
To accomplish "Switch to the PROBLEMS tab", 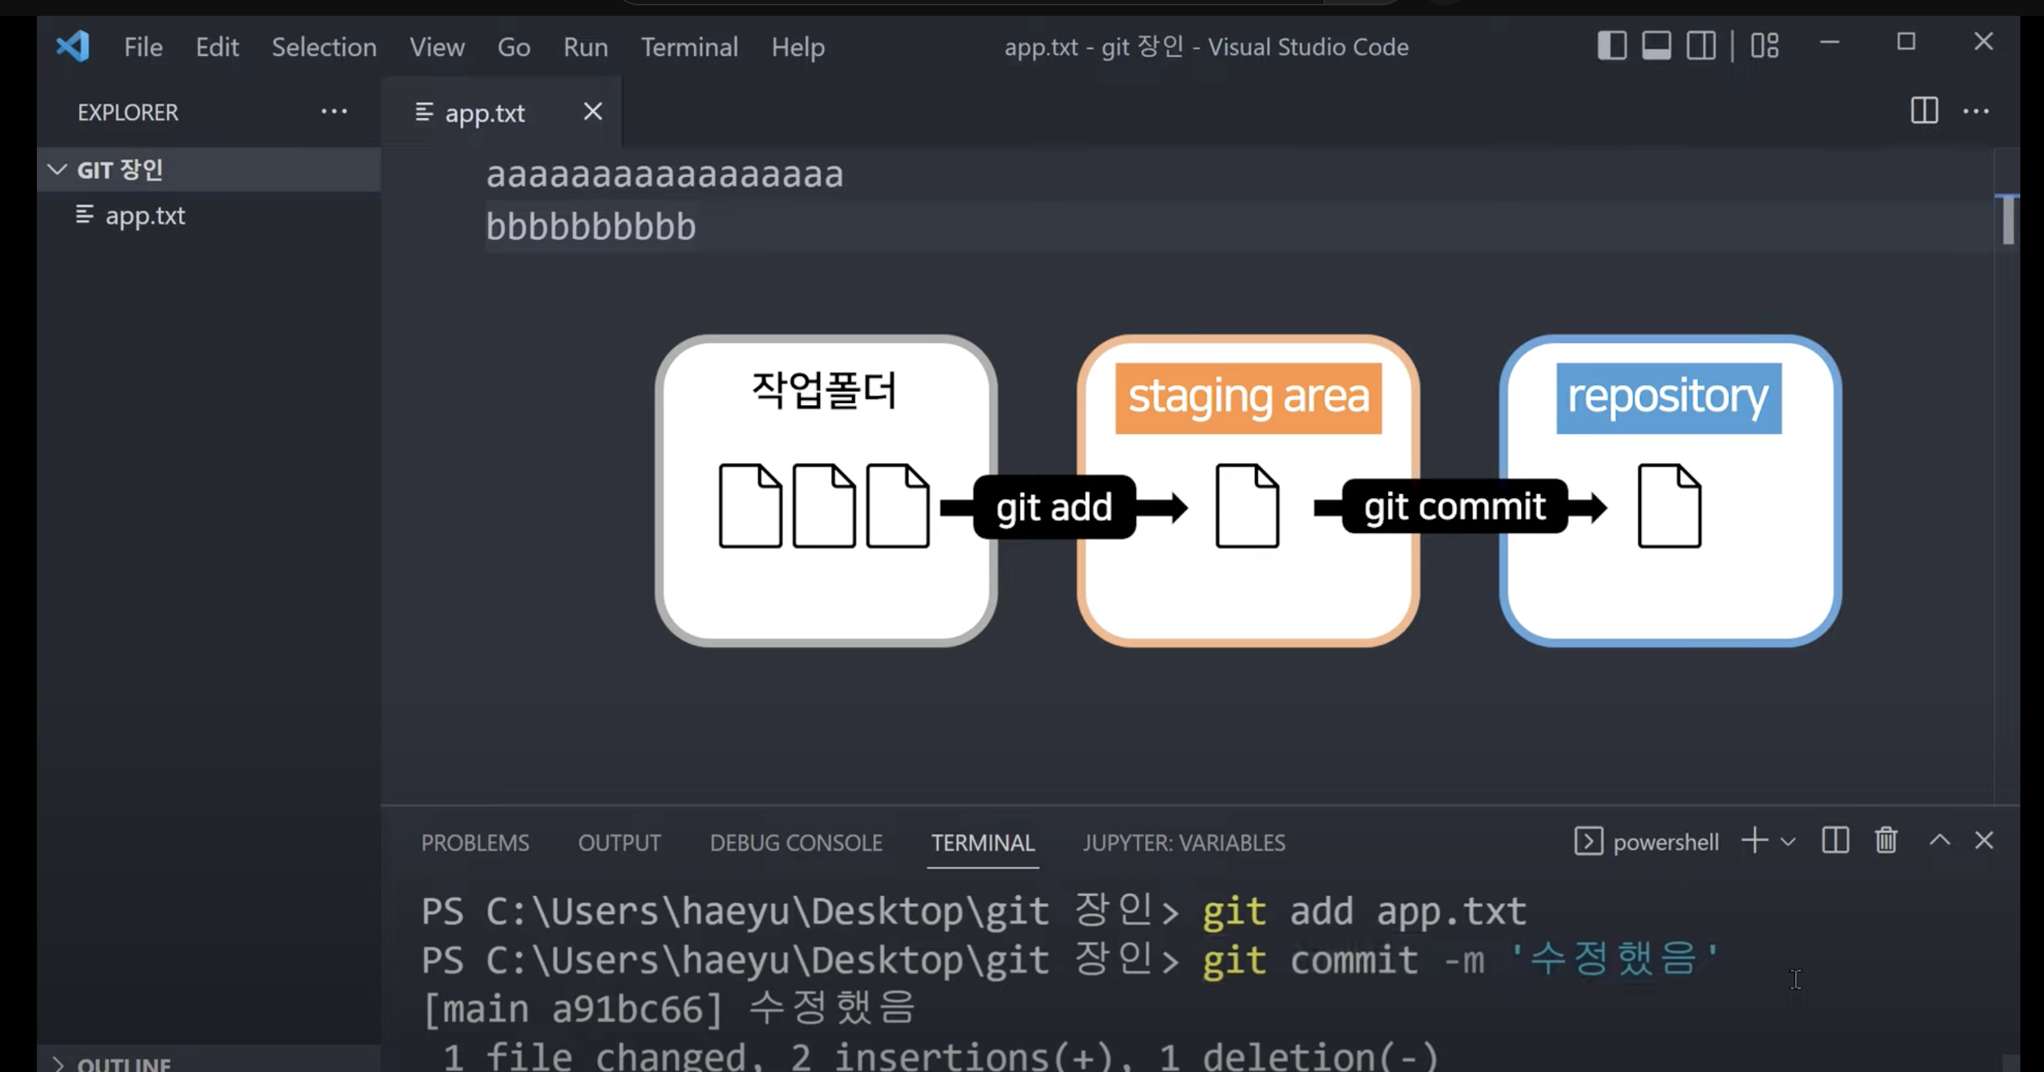I will click(475, 842).
